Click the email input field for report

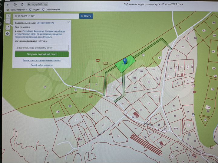click(41, 48)
